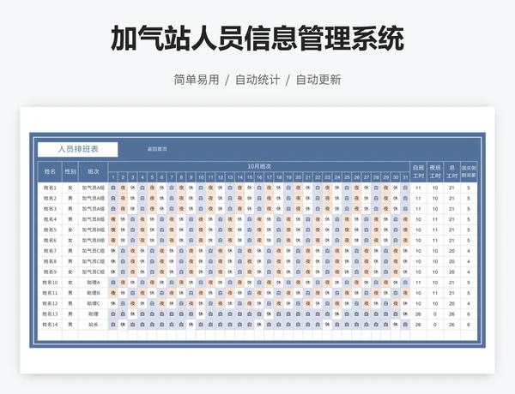This screenshot has width=515, height=394.
Task: Select the 姓名10 name cell
Action: [50, 283]
